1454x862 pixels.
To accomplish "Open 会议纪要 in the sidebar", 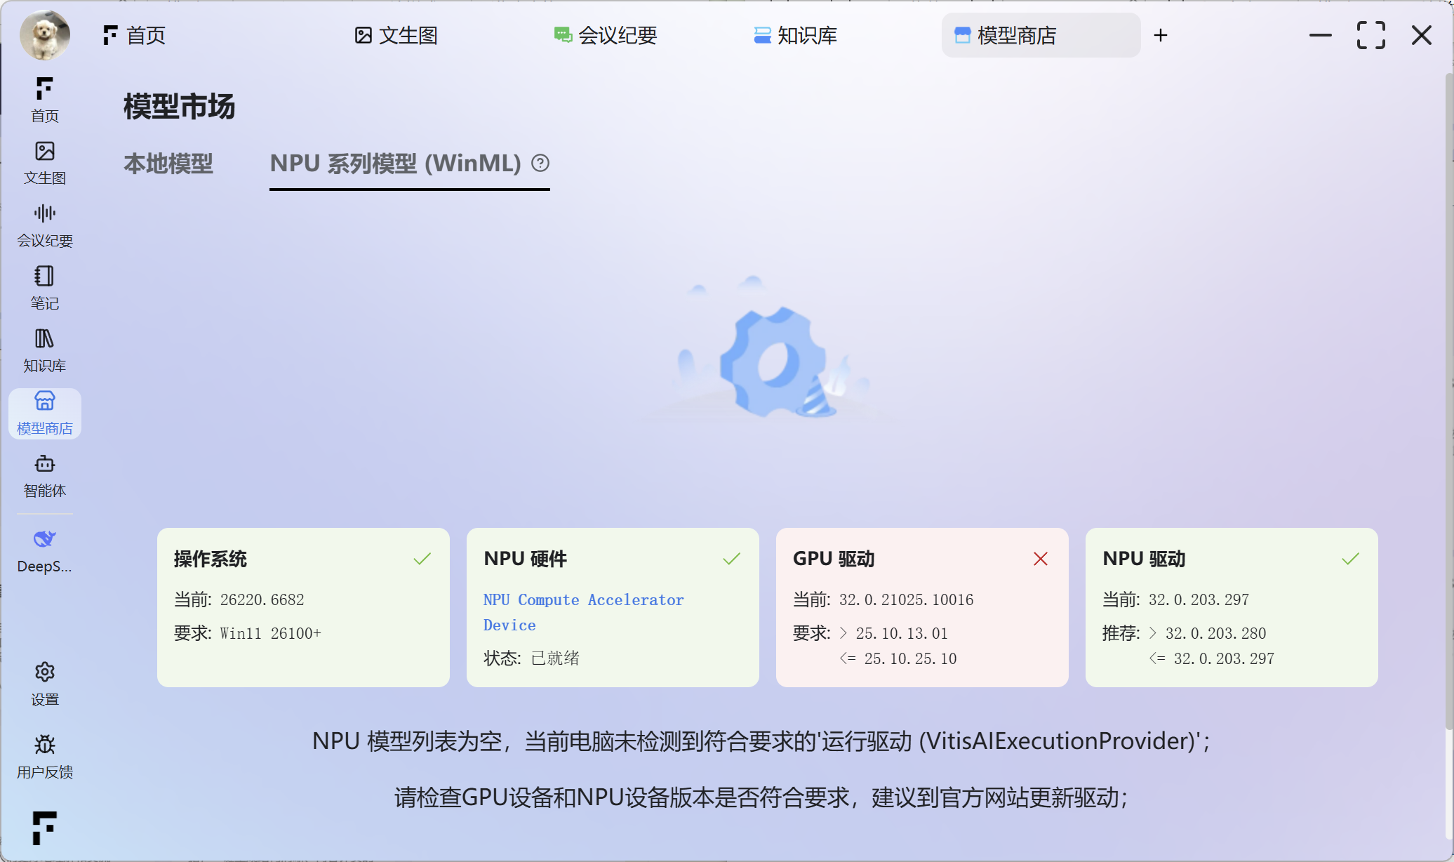I will tap(44, 225).
